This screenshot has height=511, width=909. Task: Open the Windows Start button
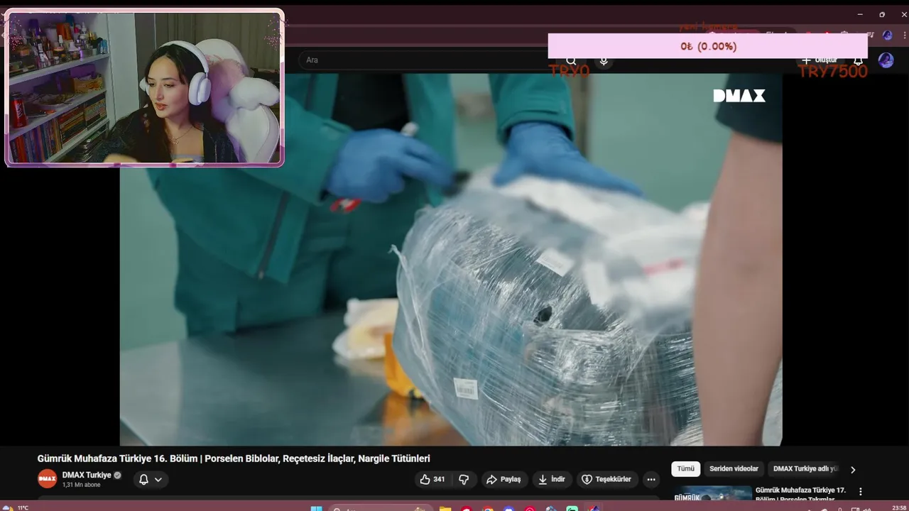(x=317, y=508)
